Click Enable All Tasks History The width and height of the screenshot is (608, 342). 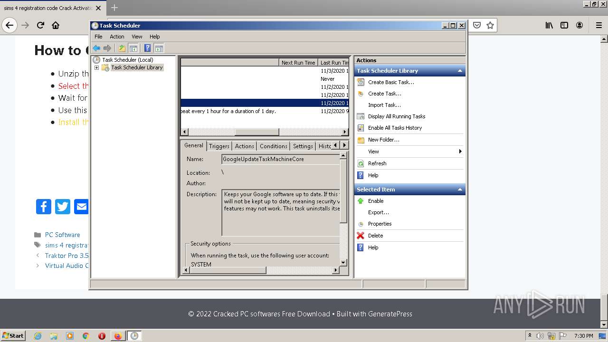[395, 128]
